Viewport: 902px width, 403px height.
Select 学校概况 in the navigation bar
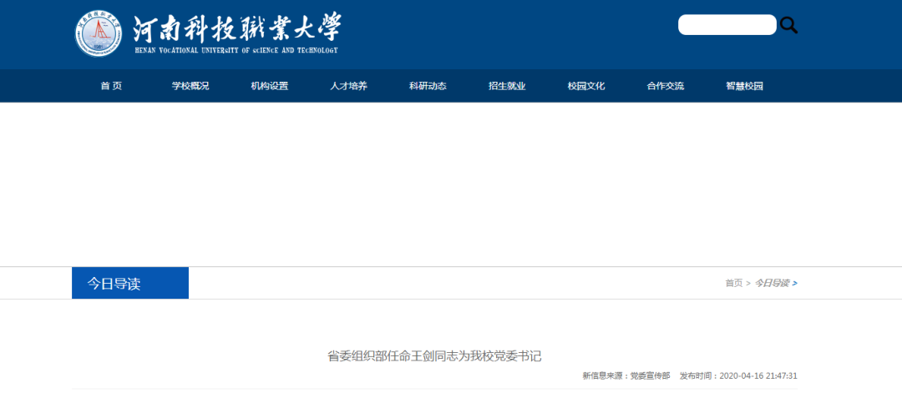pyautogui.click(x=190, y=86)
